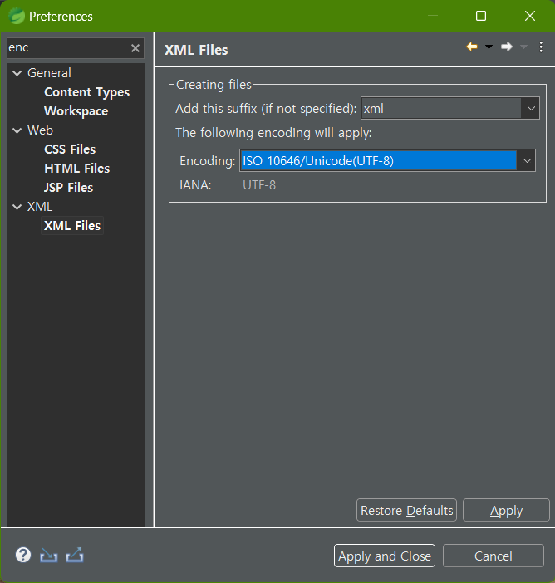Collapse the Web tree node
Image resolution: width=555 pixels, height=583 pixels.
pyautogui.click(x=17, y=130)
